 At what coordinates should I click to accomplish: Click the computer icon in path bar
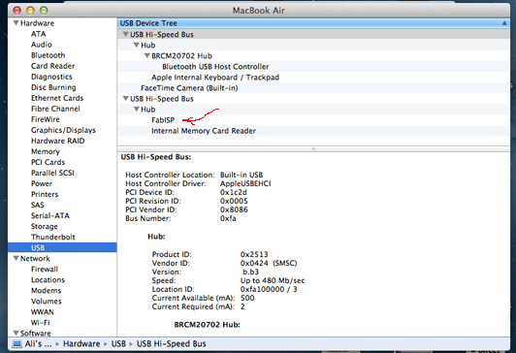[x=17, y=344]
